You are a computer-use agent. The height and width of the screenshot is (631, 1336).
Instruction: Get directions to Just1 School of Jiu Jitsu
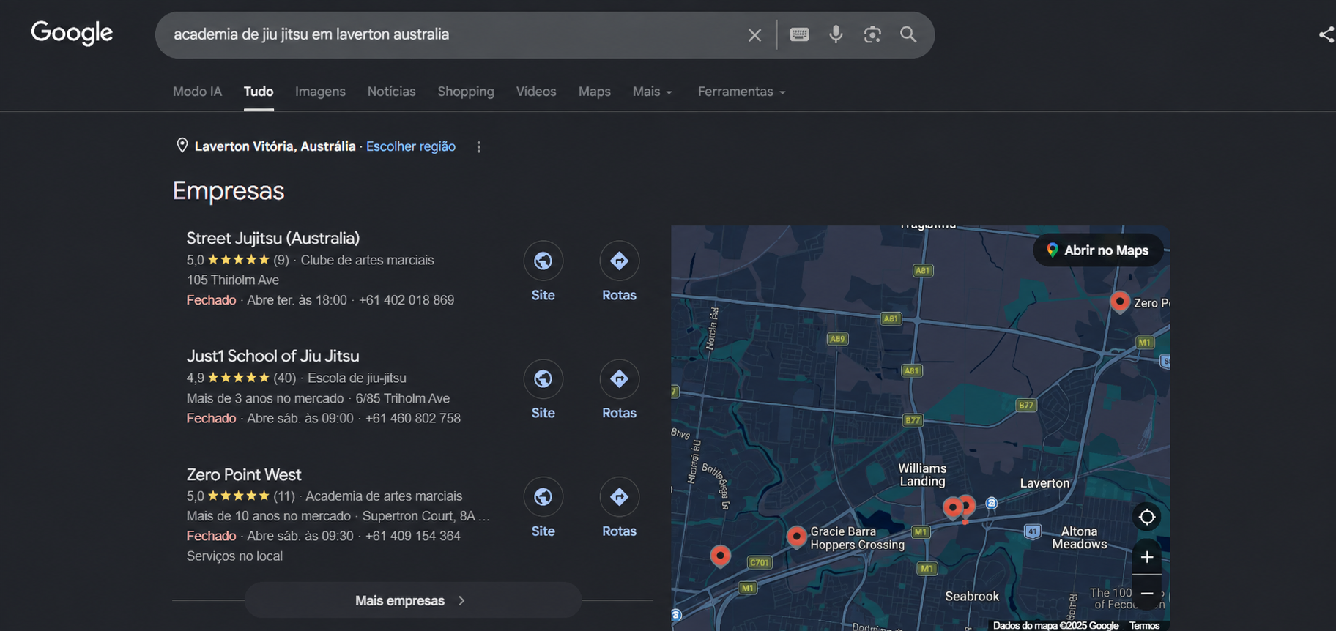coord(619,378)
